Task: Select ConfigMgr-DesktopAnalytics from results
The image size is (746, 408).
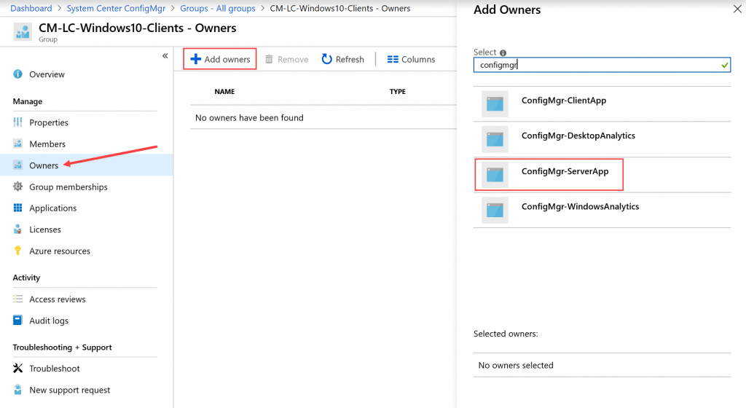Action: tap(602, 139)
